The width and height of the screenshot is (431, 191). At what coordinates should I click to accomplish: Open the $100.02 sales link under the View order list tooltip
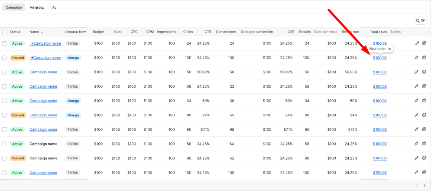pyautogui.click(x=380, y=58)
